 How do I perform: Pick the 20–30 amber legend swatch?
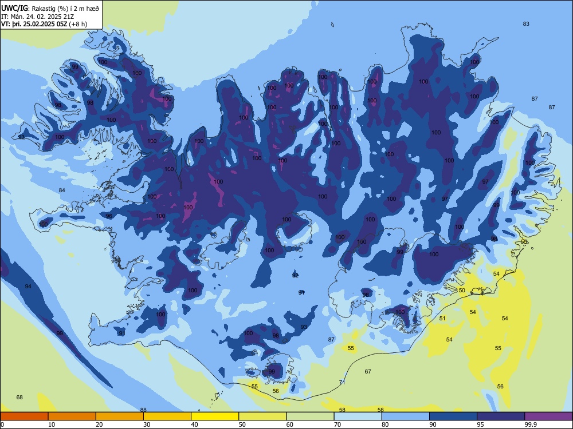click(x=120, y=416)
